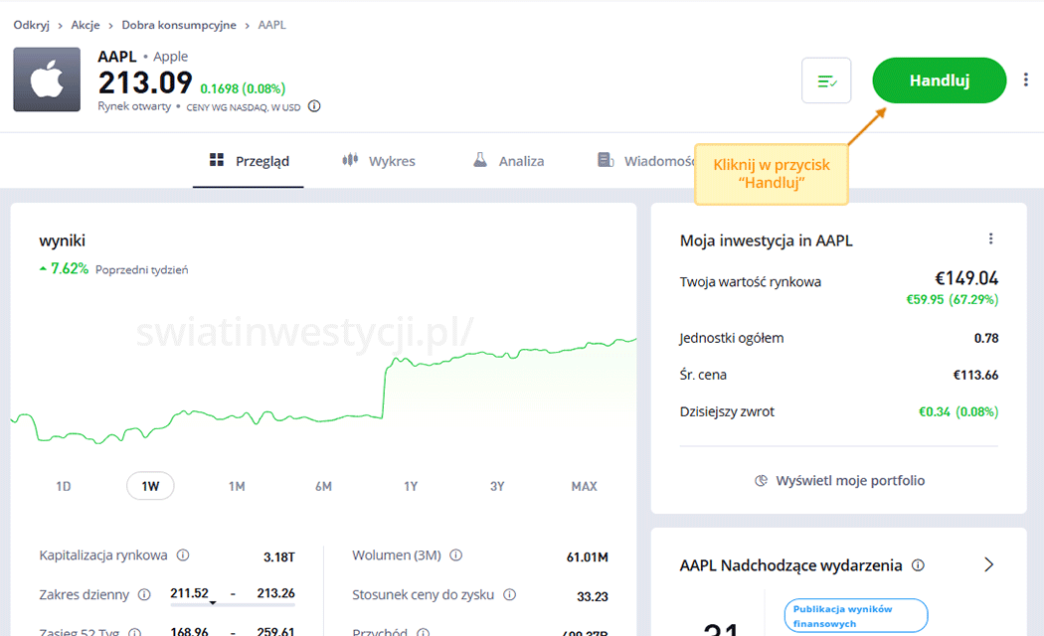This screenshot has height=636, width=1044.
Task: Switch to the Przegląd tab
Action: (x=249, y=161)
